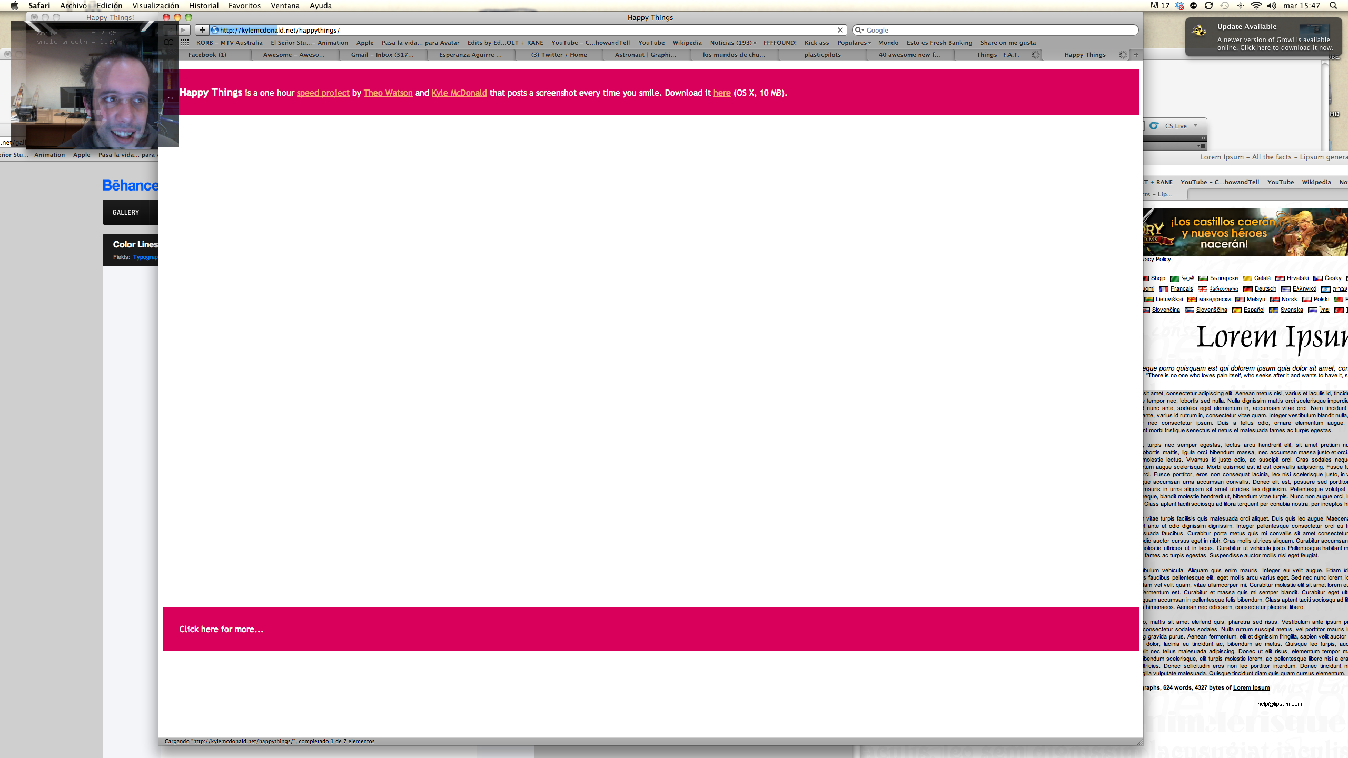
Task: Open the Kyle McDonald link
Action: tap(459, 93)
